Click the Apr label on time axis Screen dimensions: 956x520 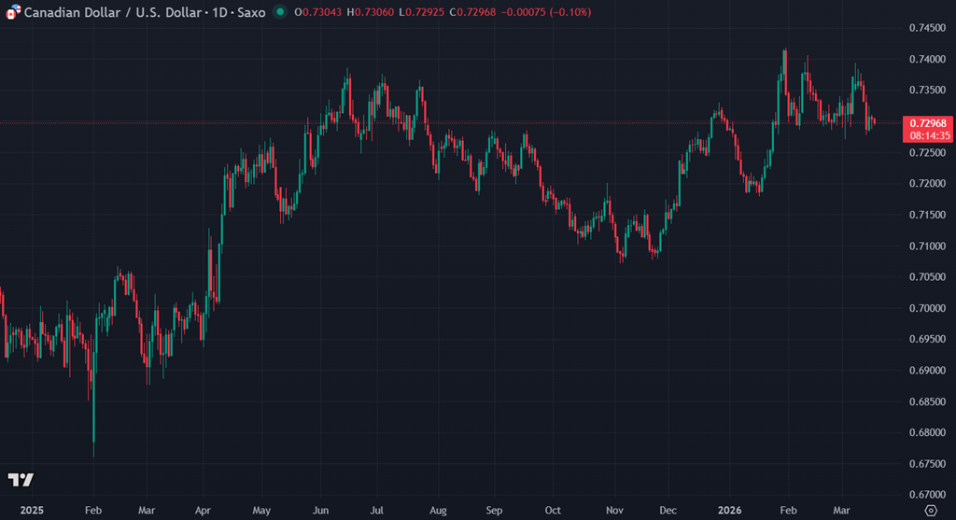pyautogui.click(x=204, y=511)
